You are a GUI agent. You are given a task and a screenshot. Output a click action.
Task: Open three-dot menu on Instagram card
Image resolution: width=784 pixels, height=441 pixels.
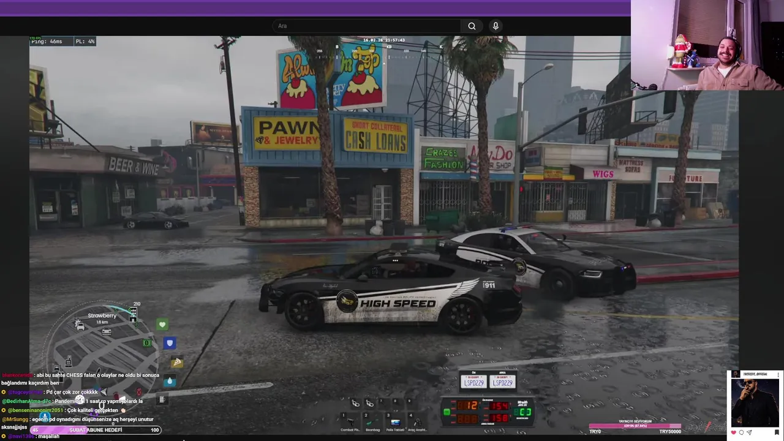click(778, 374)
